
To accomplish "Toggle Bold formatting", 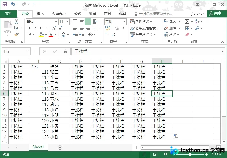I will (x=29, y=28).
